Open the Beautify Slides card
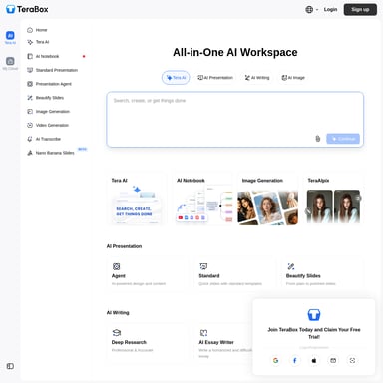 322,274
